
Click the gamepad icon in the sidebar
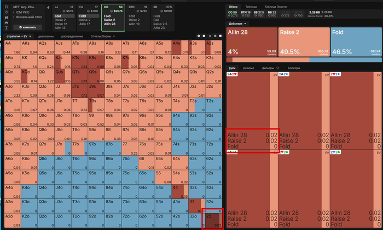tap(7, 22)
